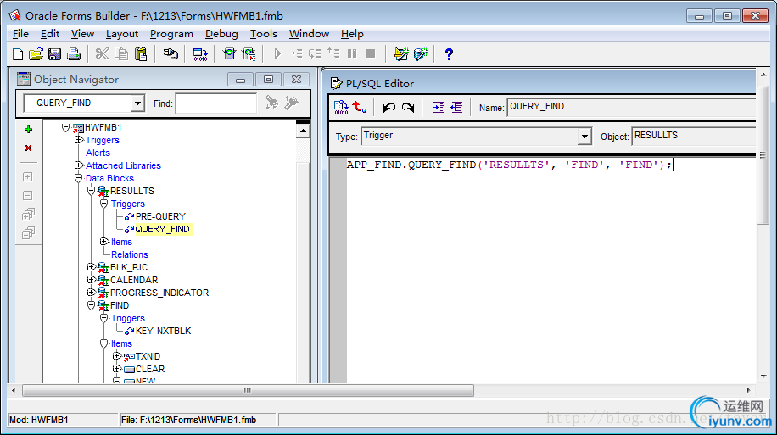Click the Connect to database icon

pyautogui.click(x=170, y=53)
